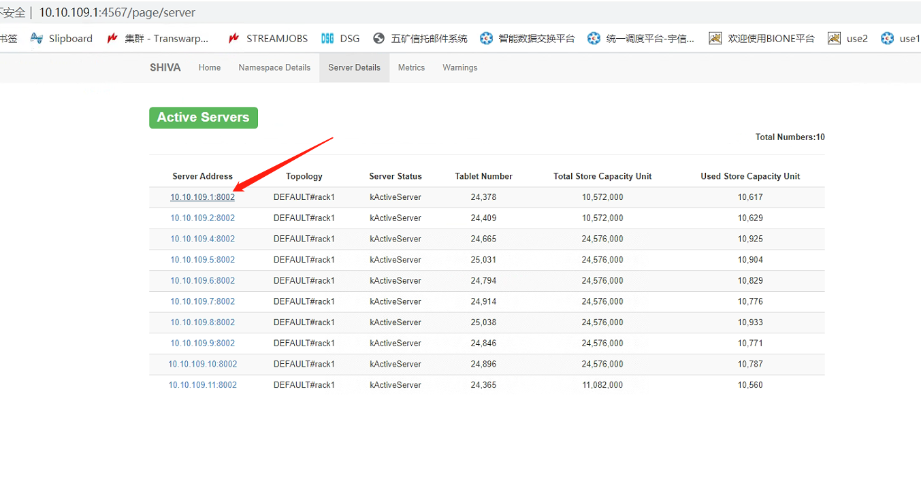The width and height of the screenshot is (921, 502).
Task: Click used capacity value 10,776
Action: click(750, 301)
